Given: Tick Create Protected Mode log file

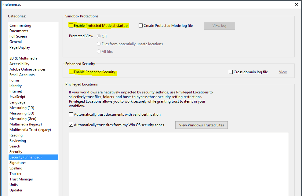Looking at the screenshot, I should 140,26.
